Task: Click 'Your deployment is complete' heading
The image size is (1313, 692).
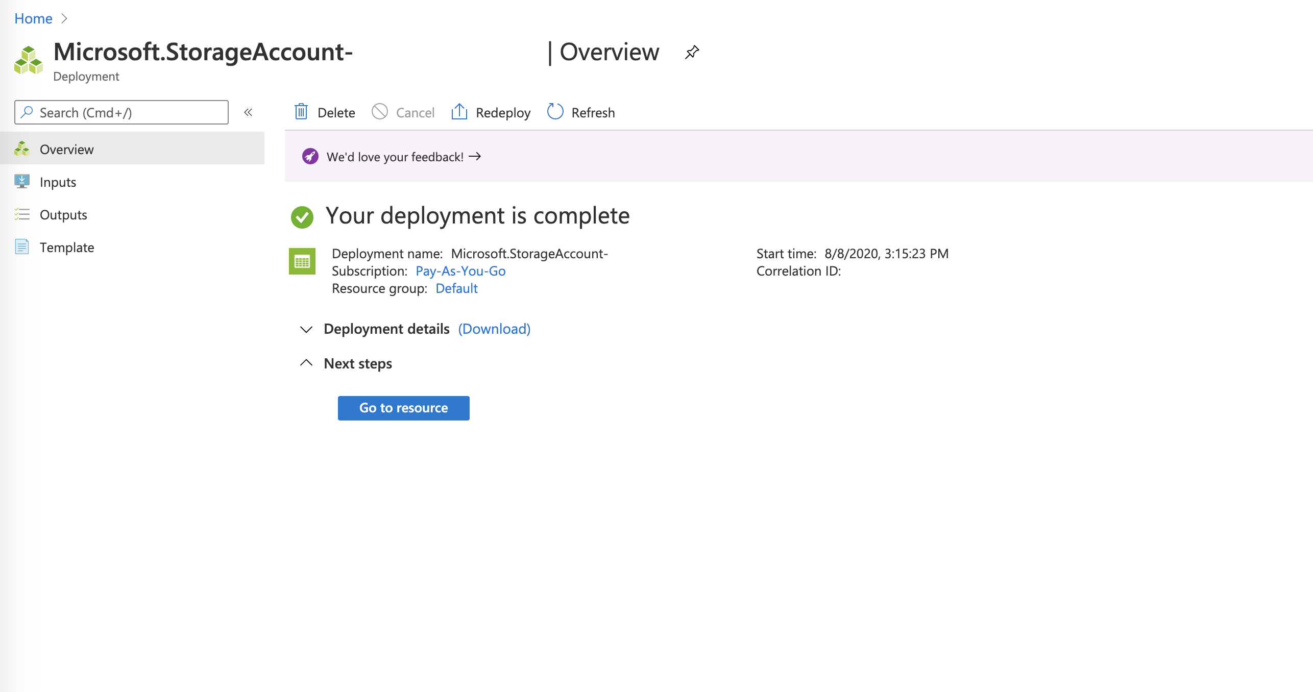Action: pos(478,216)
